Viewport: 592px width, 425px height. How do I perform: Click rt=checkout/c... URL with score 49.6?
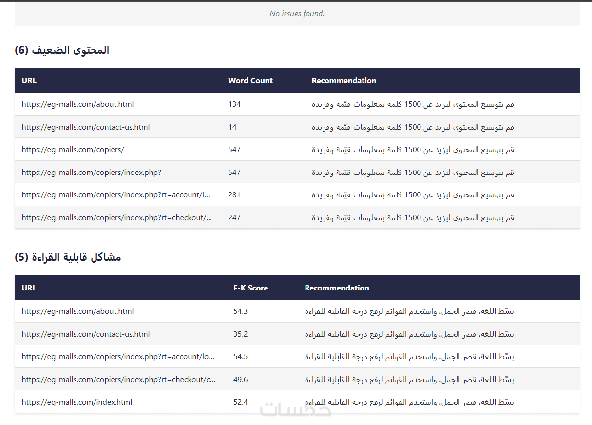click(119, 380)
